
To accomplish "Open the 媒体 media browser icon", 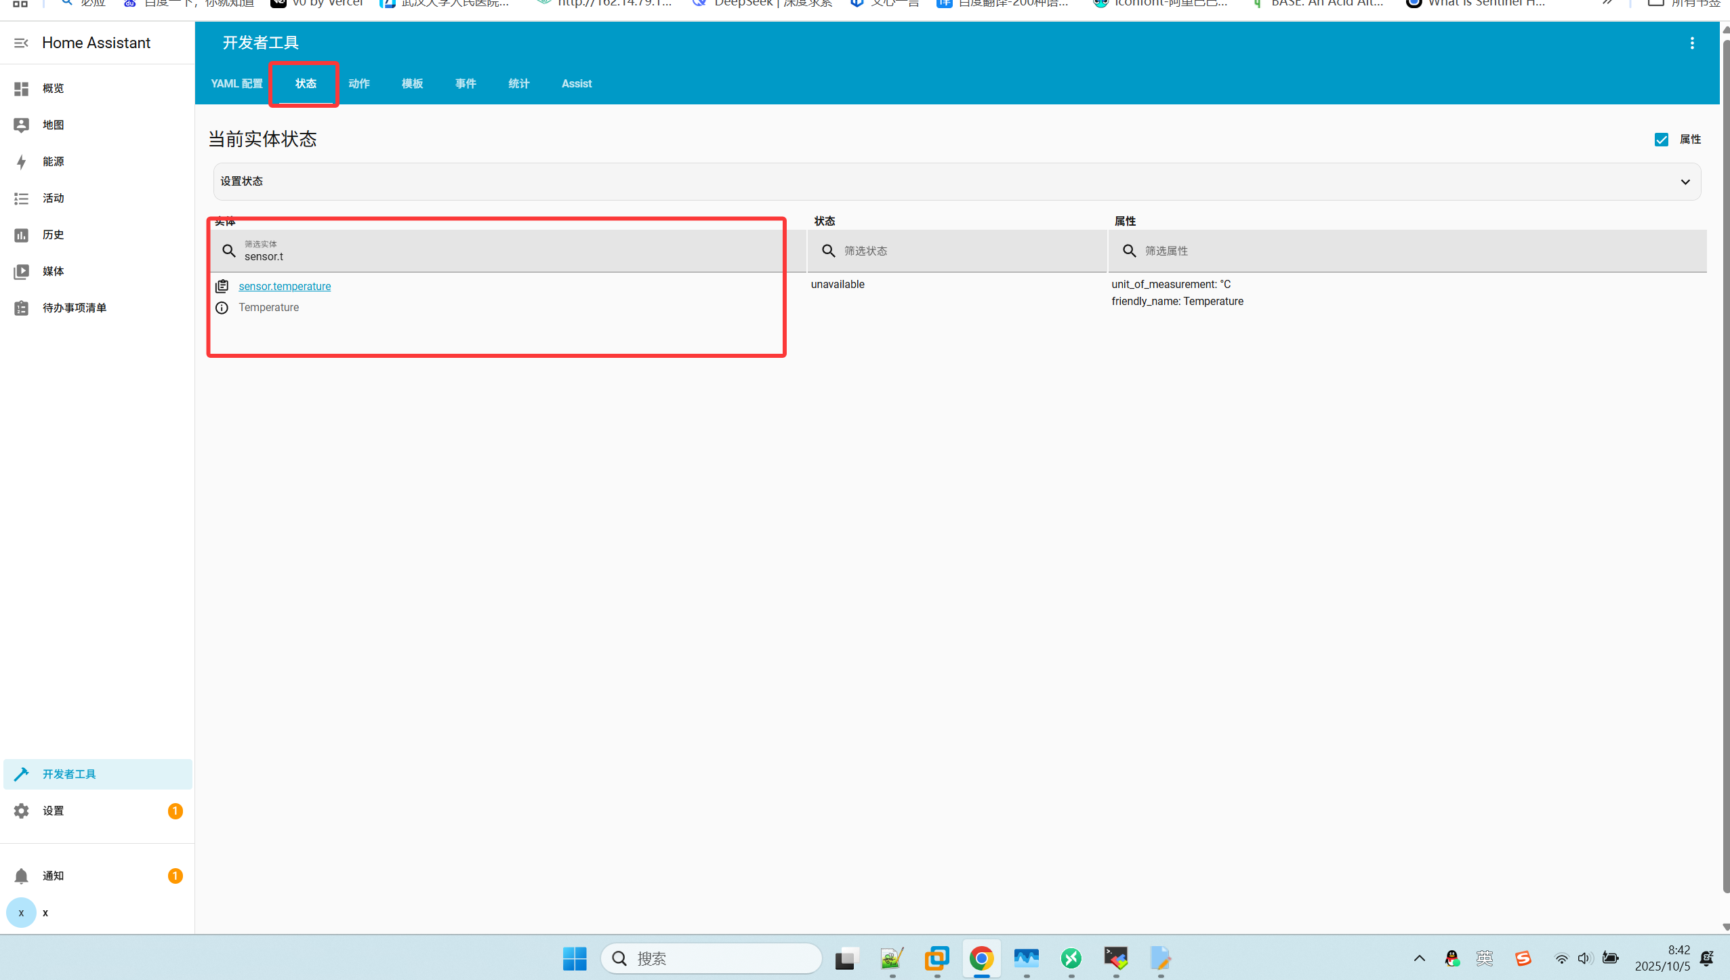I will click(21, 272).
